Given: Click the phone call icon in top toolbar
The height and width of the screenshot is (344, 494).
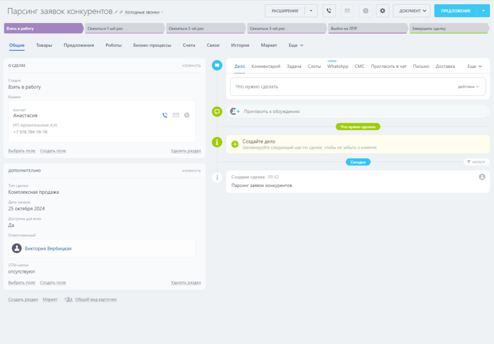Looking at the screenshot, I should click(329, 11).
